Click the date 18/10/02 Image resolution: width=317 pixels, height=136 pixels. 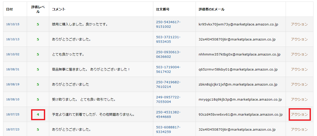13,54
